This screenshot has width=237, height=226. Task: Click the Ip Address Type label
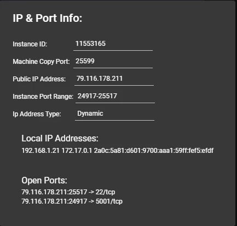37,114
